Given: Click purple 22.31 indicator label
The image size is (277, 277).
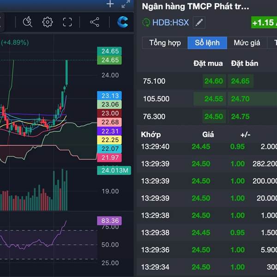Looking at the screenshot, I should 109,131.
